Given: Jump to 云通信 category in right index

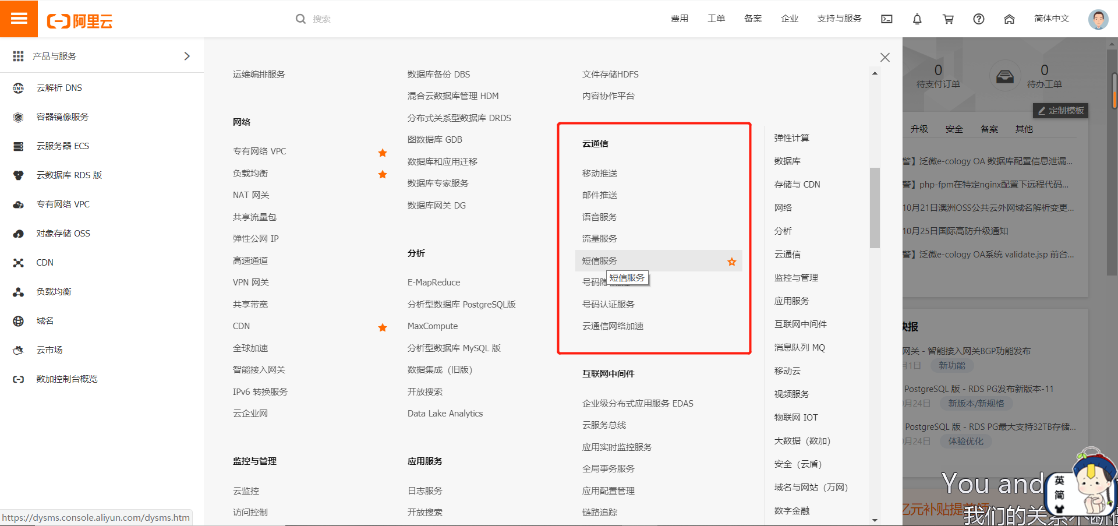Looking at the screenshot, I should click(787, 255).
